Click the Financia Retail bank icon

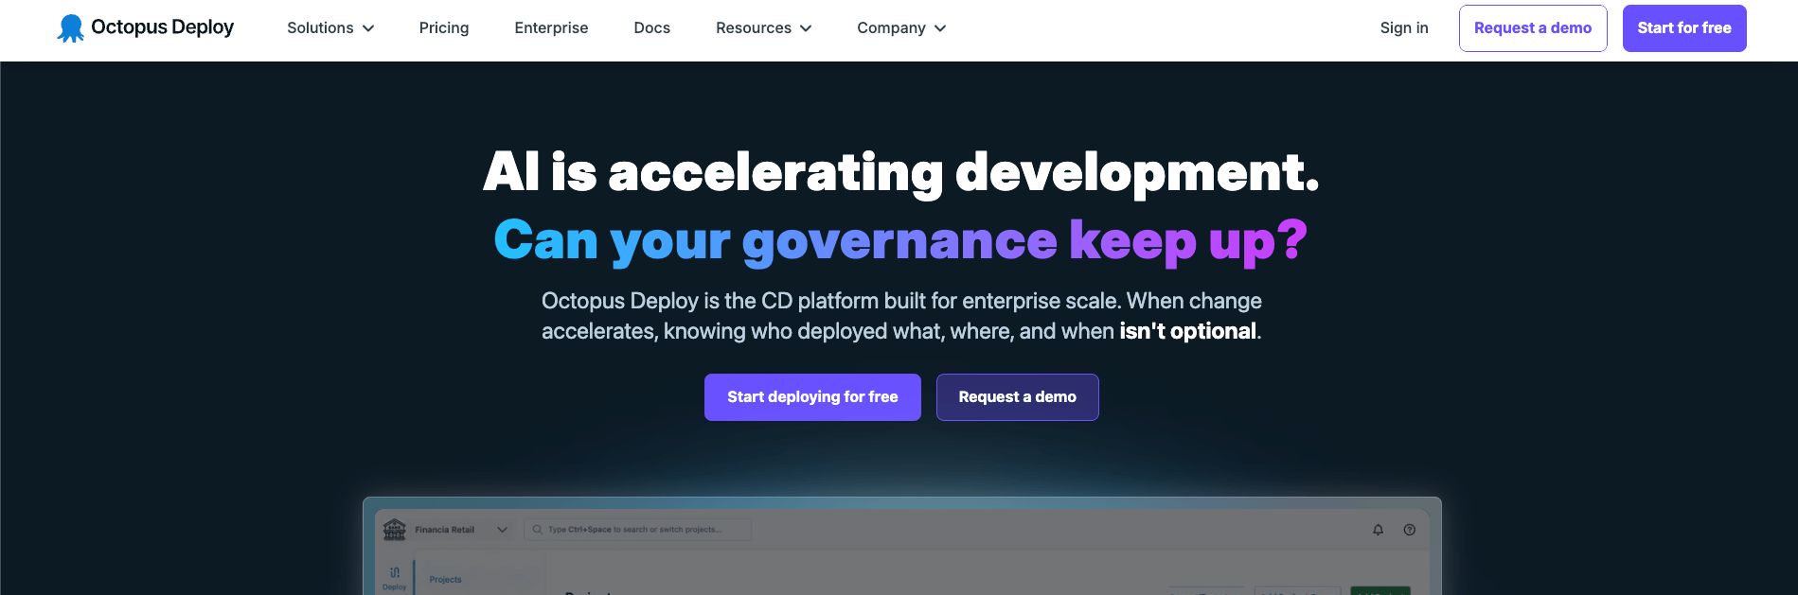[x=394, y=530]
